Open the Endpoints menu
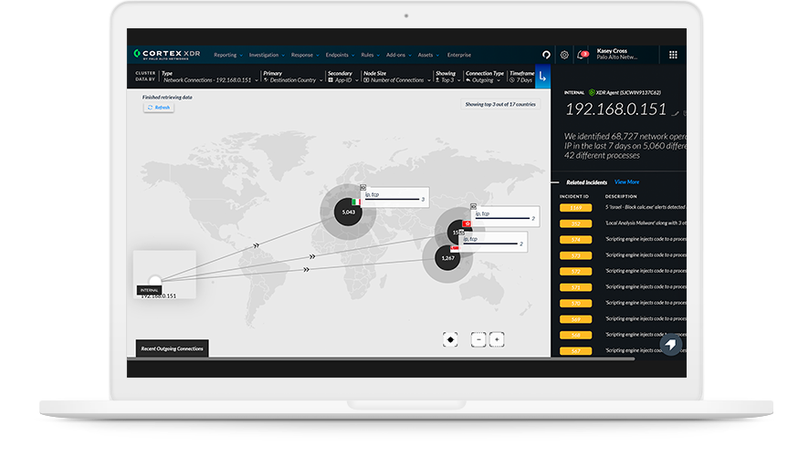 (340, 55)
